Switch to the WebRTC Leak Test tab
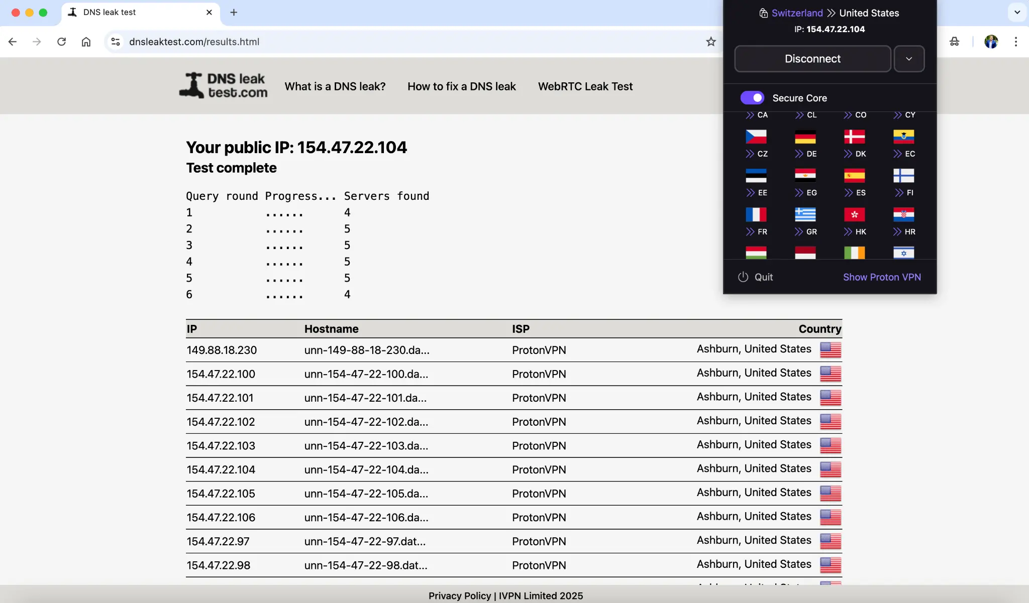This screenshot has height=603, width=1029. point(585,86)
